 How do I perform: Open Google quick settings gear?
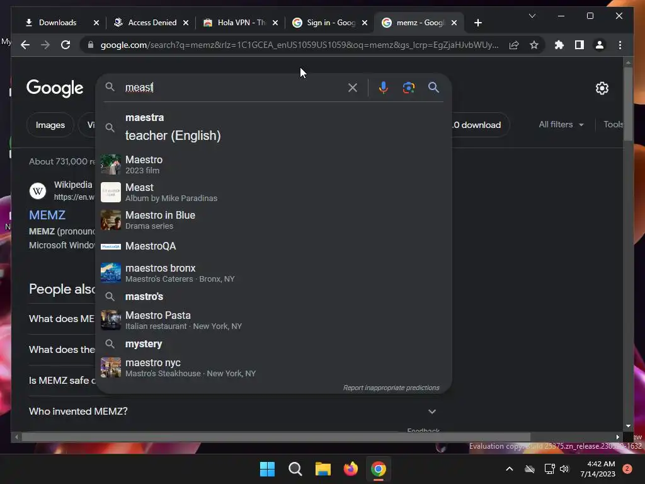coord(602,88)
